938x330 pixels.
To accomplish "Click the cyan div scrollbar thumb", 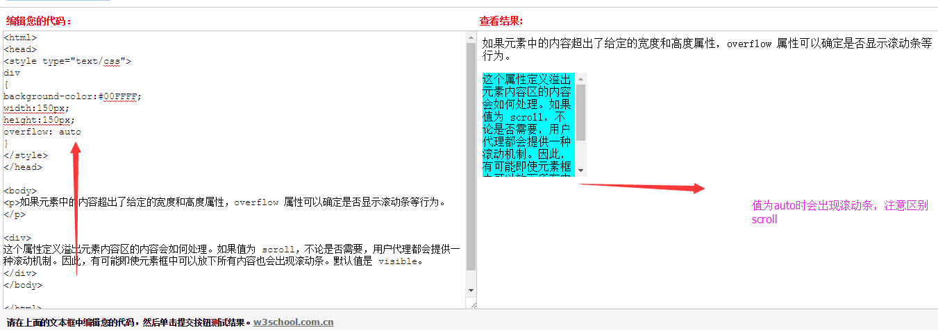I will click(581, 112).
